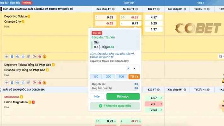Select total 4 odds -0.71 in Millonarios match
This screenshot has width=224, height=126.
click(x=130, y=121)
